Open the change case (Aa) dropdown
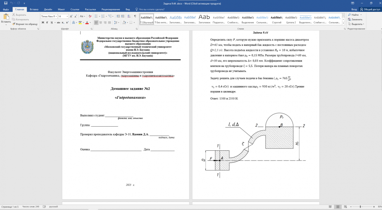Image resolution: width=382 pixels, height=210 pixels. 83,16
